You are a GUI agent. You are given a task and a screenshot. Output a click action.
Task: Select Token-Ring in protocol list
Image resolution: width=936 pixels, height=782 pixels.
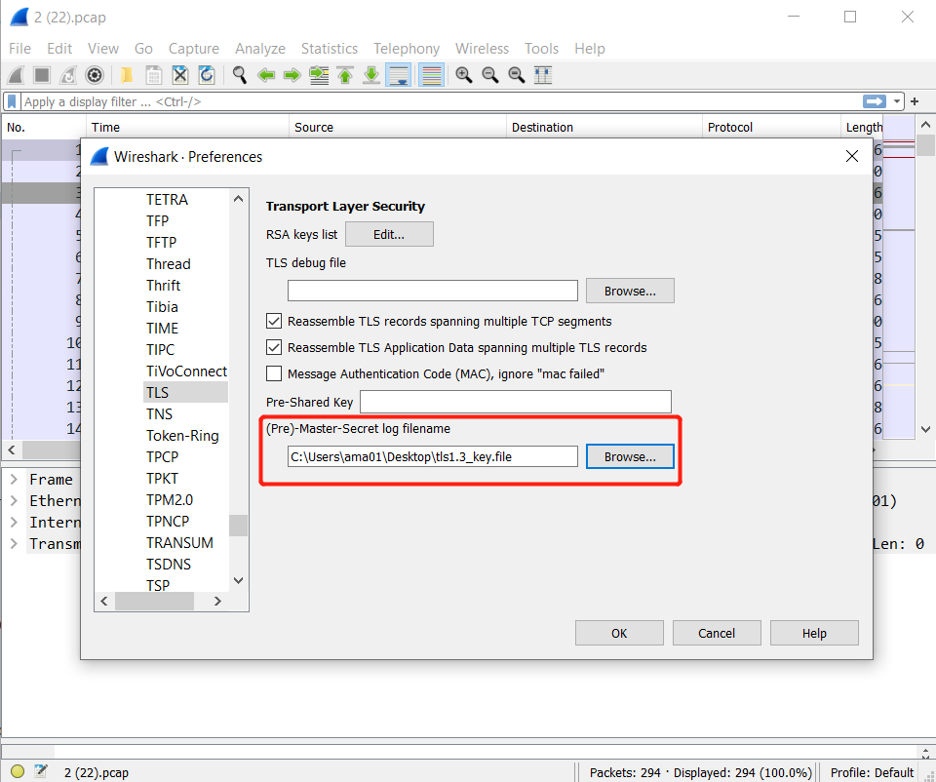coord(182,436)
